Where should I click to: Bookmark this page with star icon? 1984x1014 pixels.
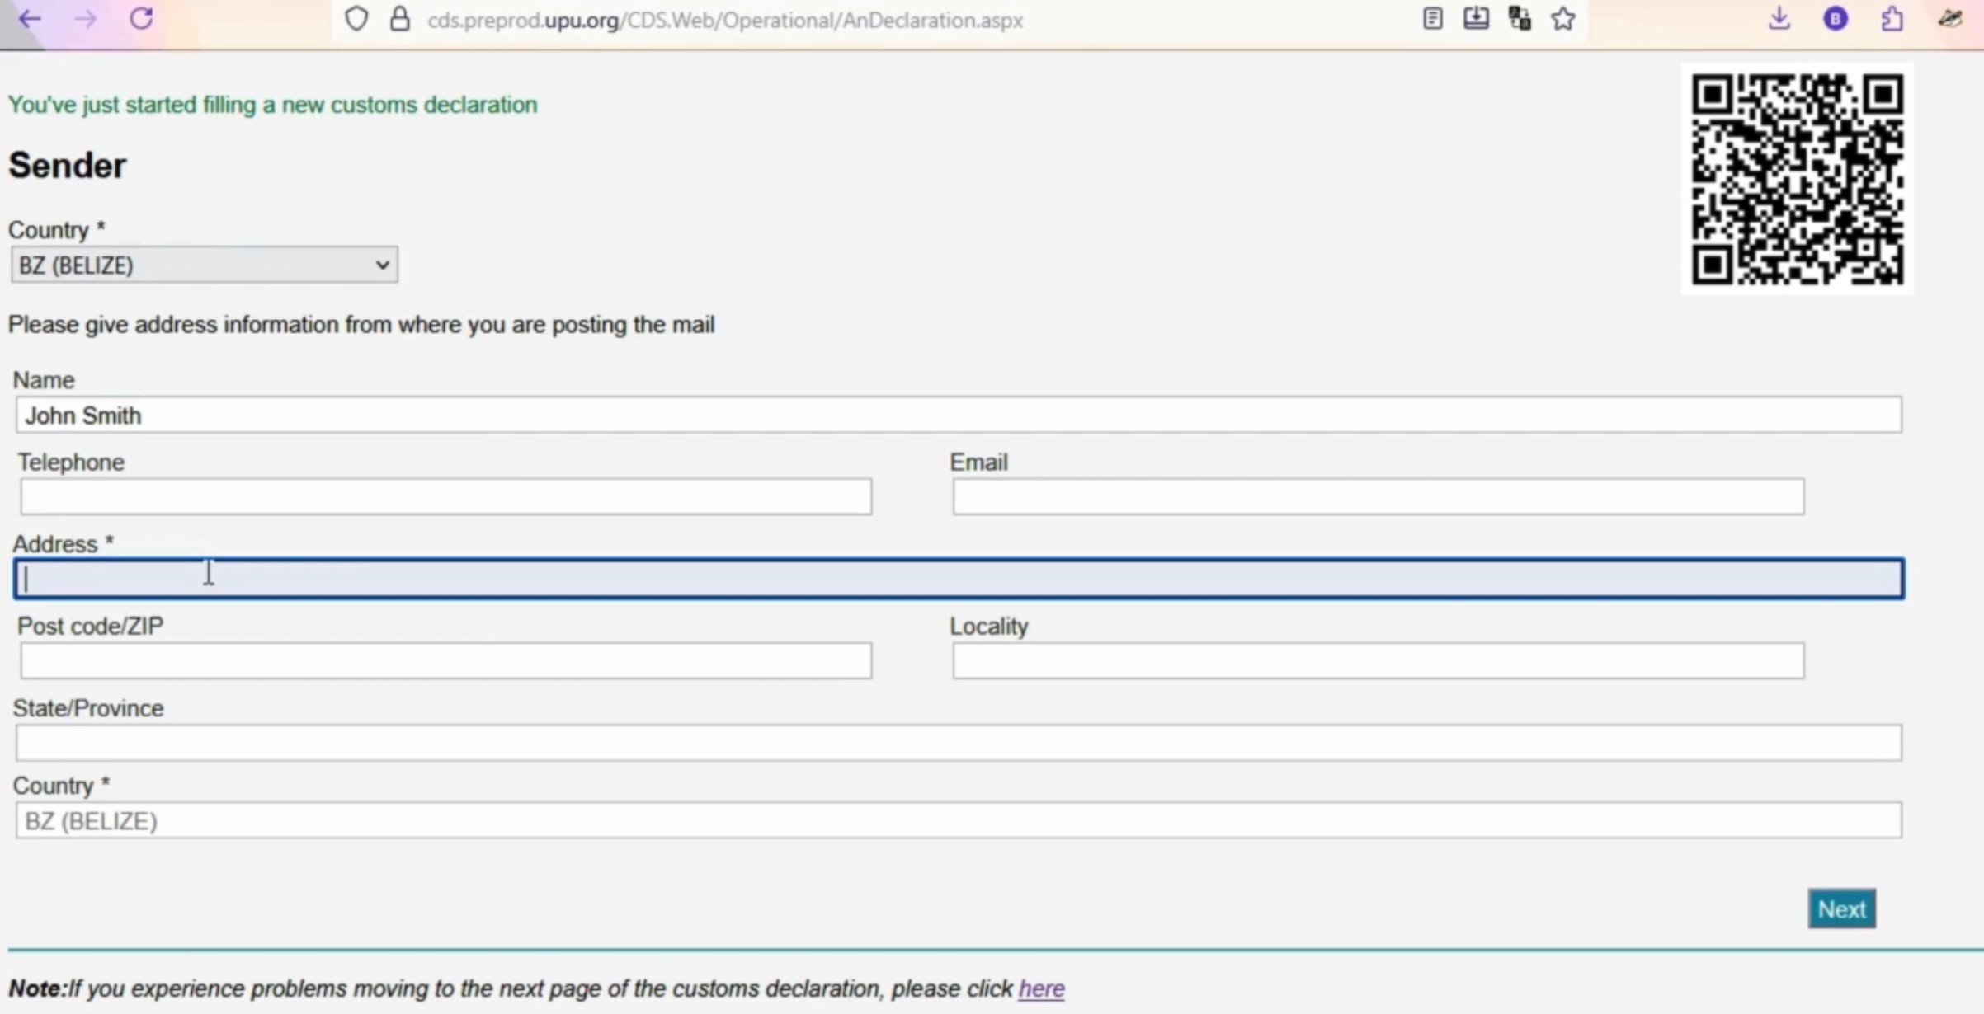(1563, 19)
